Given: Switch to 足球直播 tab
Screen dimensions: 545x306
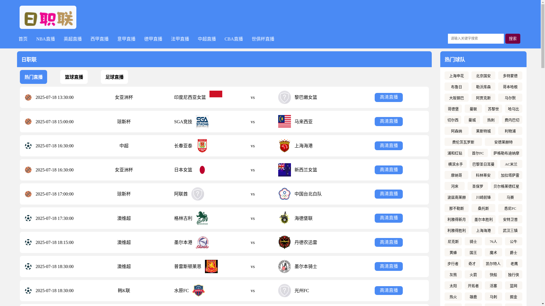Looking at the screenshot, I should click(x=114, y=77).
